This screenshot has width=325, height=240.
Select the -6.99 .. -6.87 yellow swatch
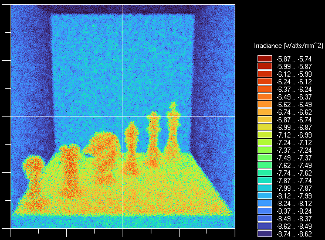click(x=265, y=127)
